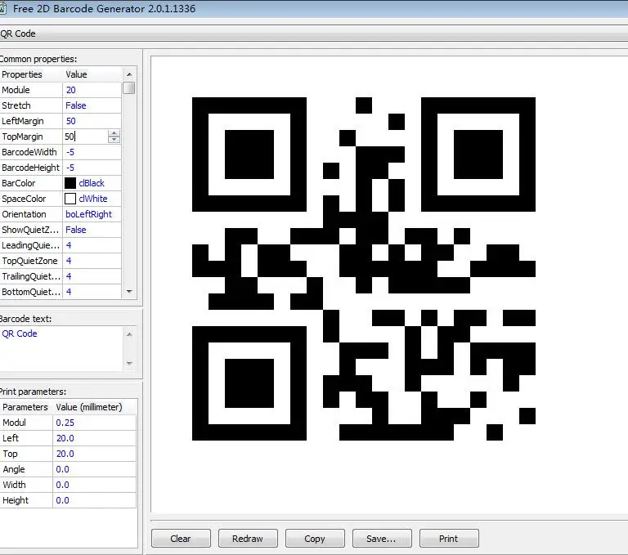Select the Angle parameter label

click(14, 469)
